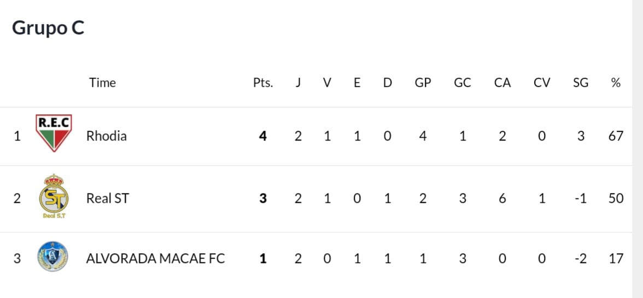
Task: Click the Alvorada Macae FC badge
Action: [x=53, y=257]
